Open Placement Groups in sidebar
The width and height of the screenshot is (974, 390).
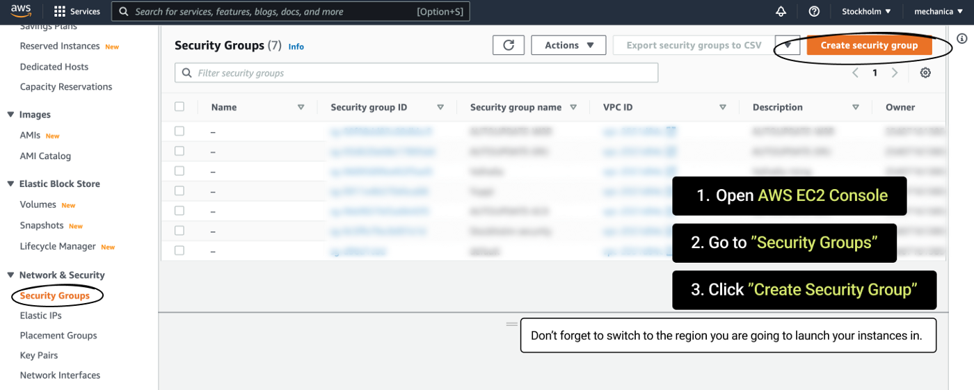[x=58, y=335]
